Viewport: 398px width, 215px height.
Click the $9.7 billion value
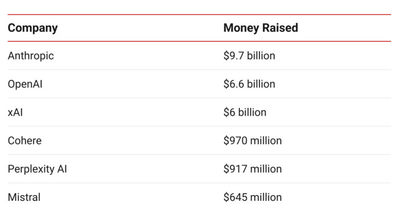(249, 56)
